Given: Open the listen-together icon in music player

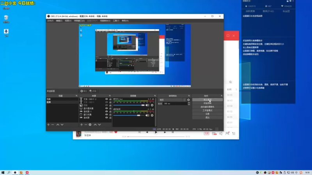Looking at the screenshot, I should tap(227, 133).
